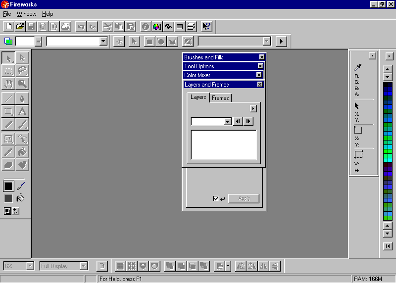Select the Pencil tool
This screenshot has height=283, width=396.
click(x=8, y=124)
